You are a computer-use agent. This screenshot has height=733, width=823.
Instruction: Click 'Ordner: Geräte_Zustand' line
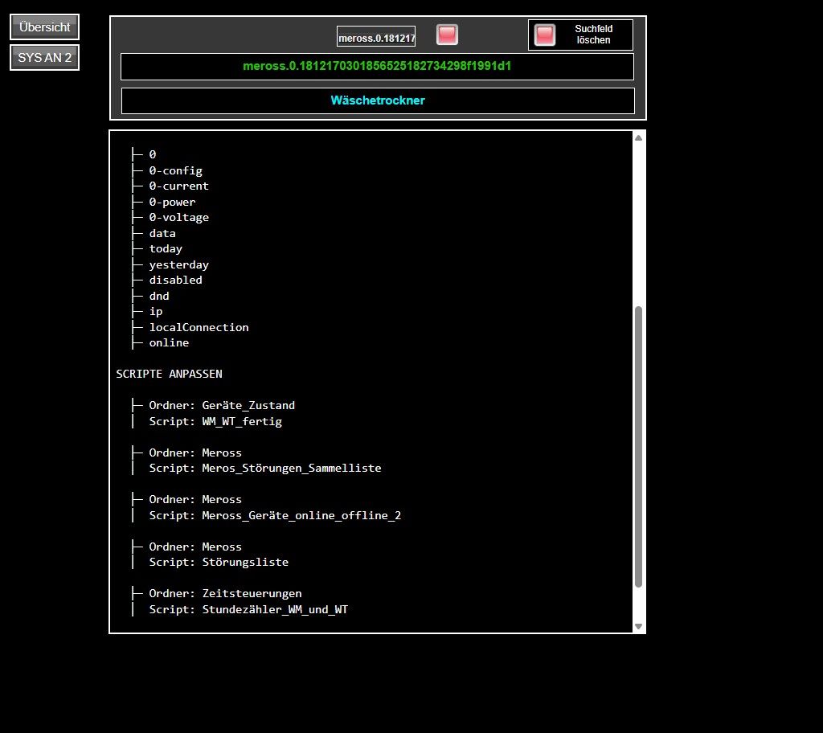(x=222, y=405)
